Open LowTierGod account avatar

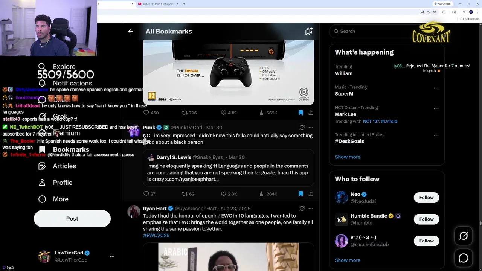tap(44, 256)
